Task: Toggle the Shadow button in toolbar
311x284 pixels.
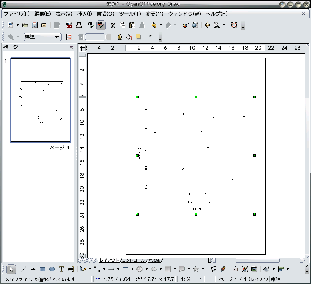Action: (138, 37)
